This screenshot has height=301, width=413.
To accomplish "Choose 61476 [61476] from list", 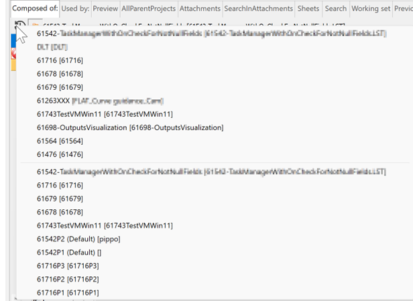I will pyautogui.click(x=60, y=155).
